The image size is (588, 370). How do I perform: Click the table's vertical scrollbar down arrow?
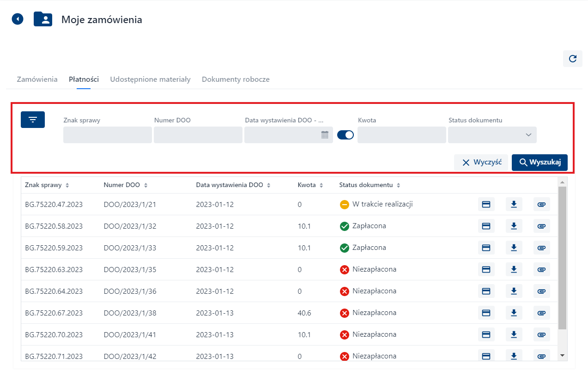click(x=562, y=355)
